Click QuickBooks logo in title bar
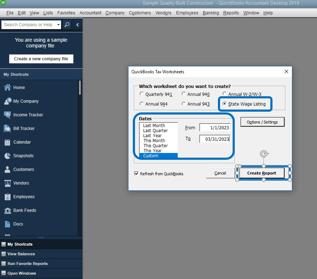 coord(3,3)
